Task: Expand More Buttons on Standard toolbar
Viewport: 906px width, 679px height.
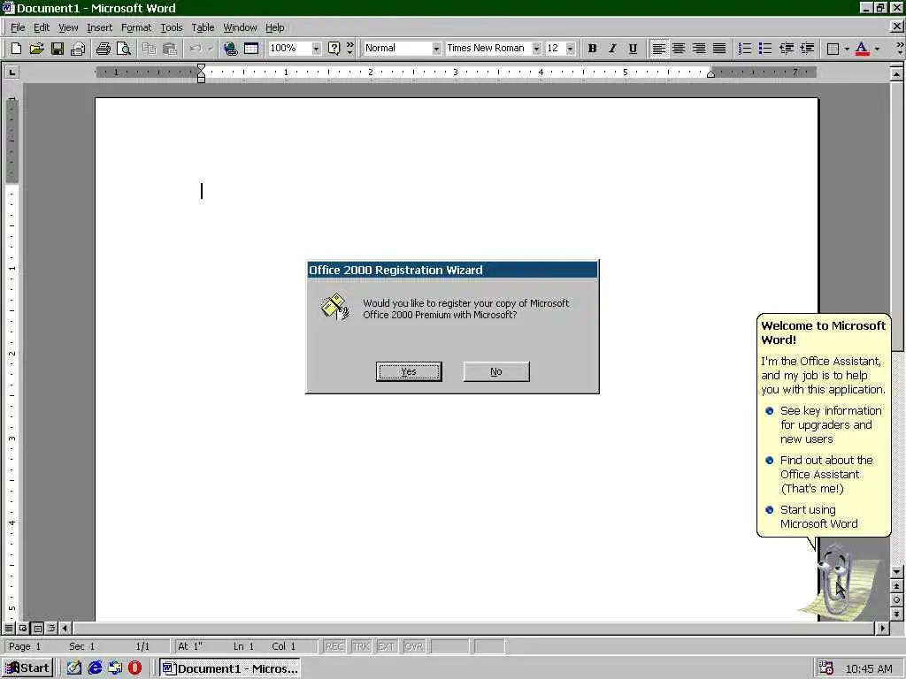Action: coord(349,49)
